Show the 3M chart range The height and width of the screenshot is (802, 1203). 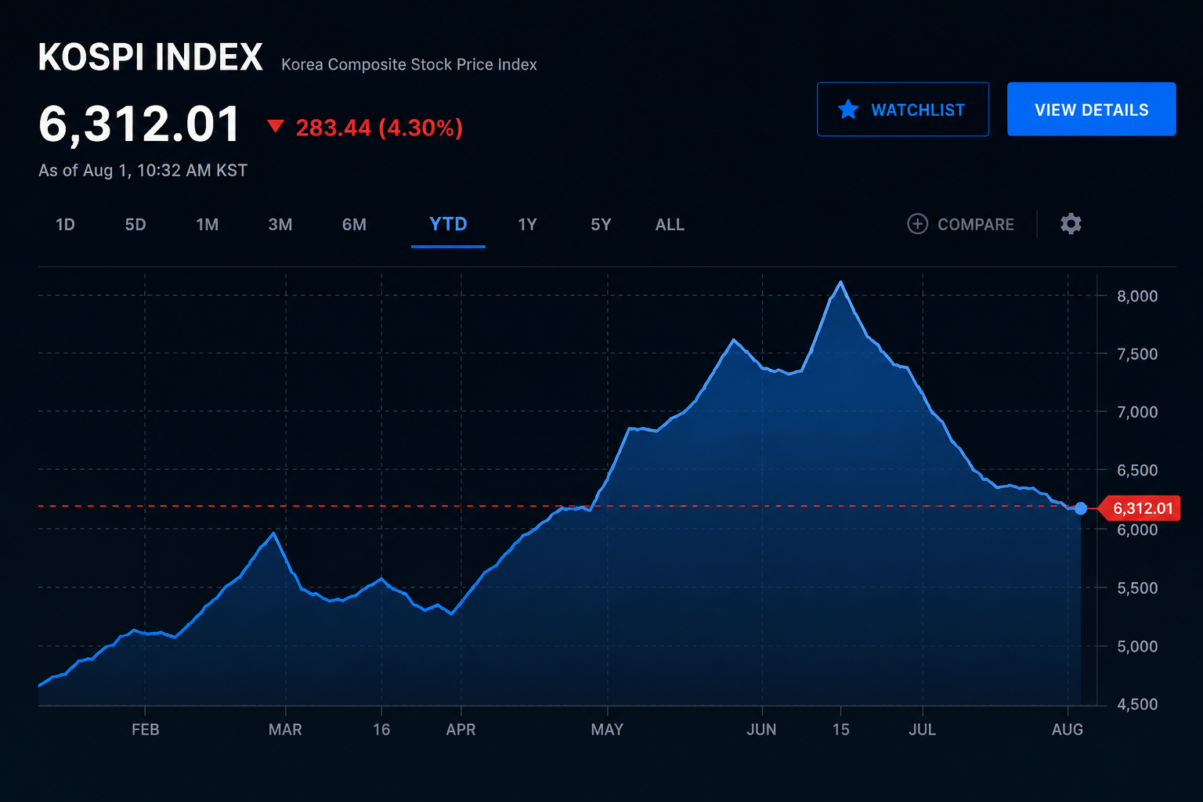coord(280,225)
